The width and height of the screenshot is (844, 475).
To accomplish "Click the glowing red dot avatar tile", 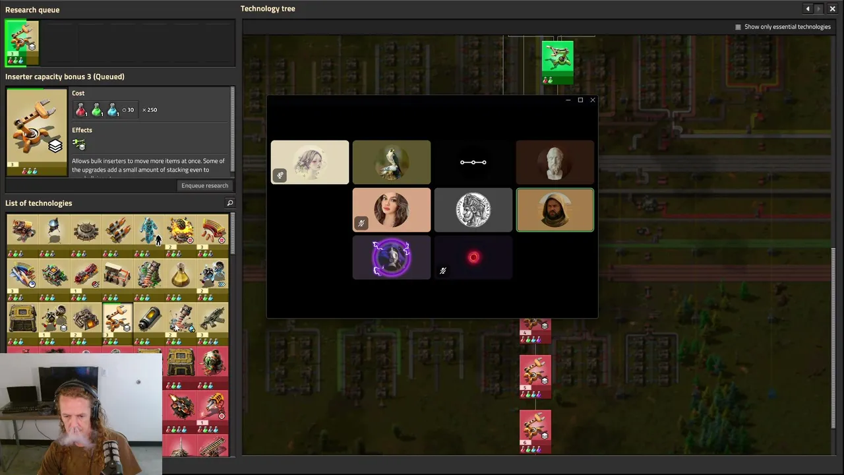I will (x=473, y=257).
